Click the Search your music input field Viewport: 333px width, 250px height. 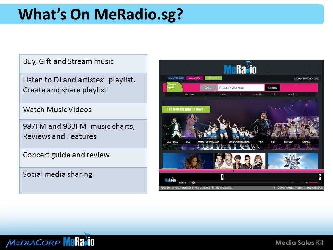coord(241,88)
